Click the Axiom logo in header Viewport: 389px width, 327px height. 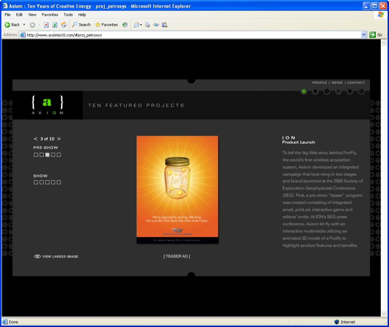(x=47, y=105)
